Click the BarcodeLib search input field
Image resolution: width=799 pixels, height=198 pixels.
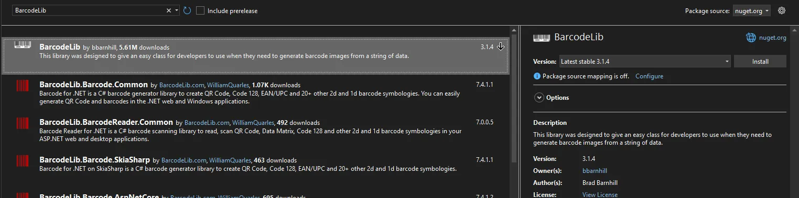tap(88, 10)
